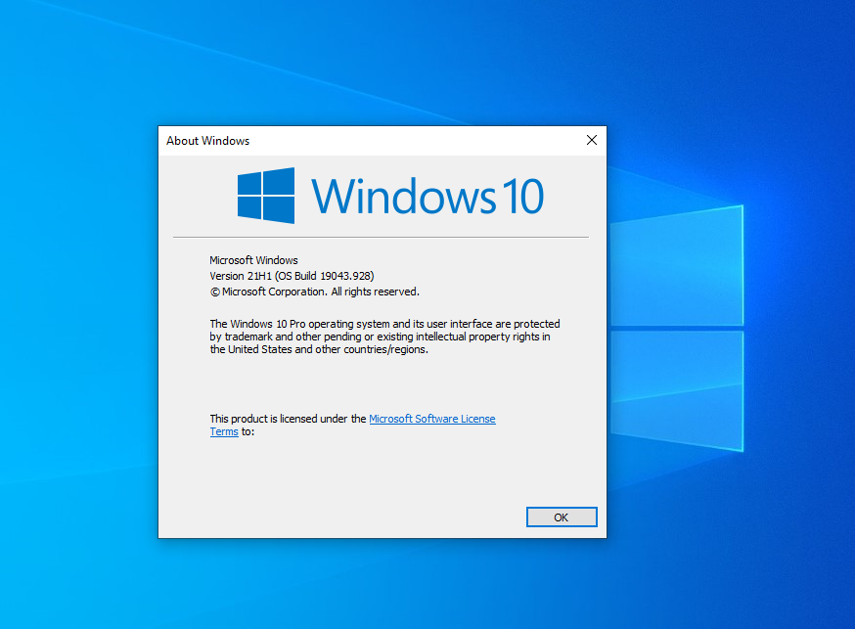Click the Microsoft Windows label

pos(253,260)
